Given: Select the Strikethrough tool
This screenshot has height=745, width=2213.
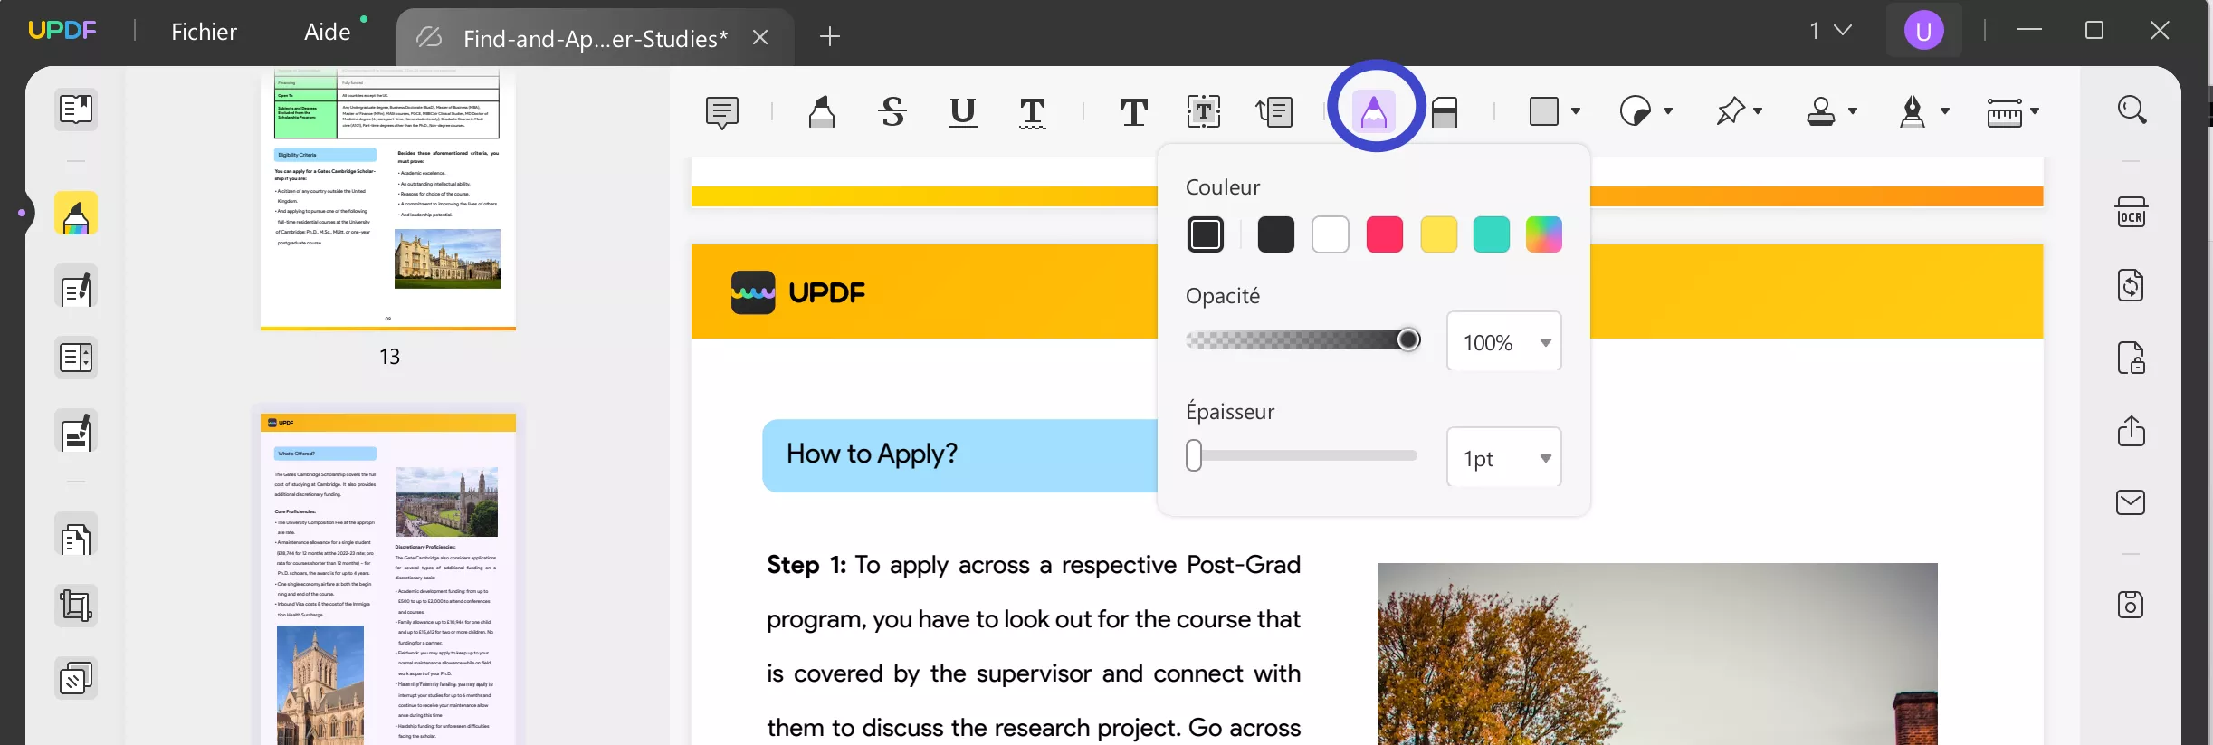Looking at the screenshot, I should click(892, 112).
